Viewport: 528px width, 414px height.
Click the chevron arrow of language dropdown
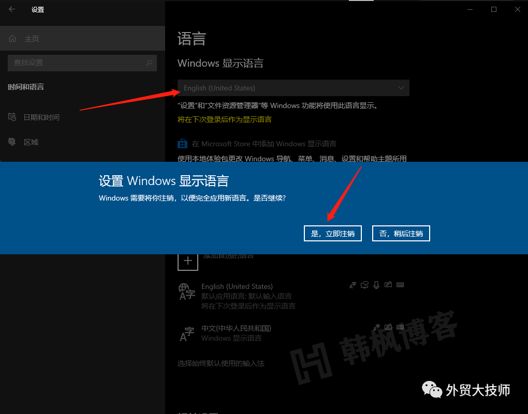401,88
